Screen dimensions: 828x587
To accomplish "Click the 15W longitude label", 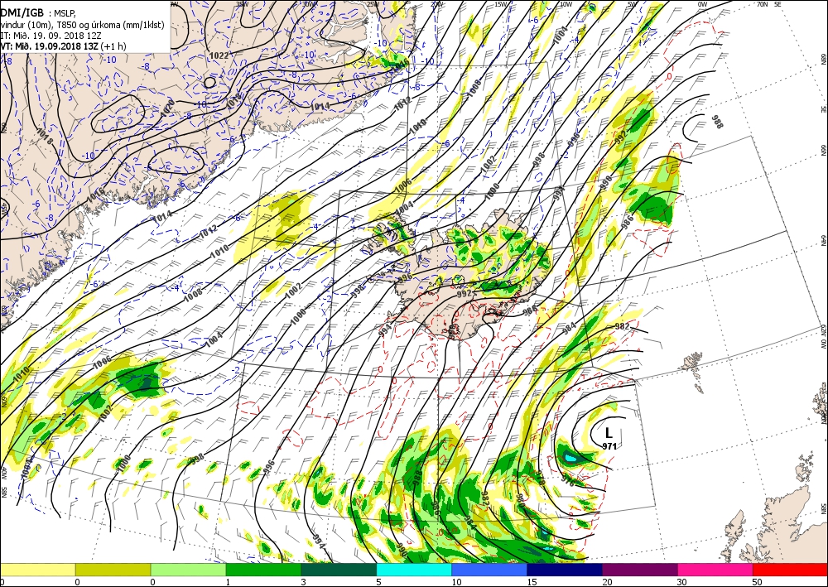I will (501, 4).
